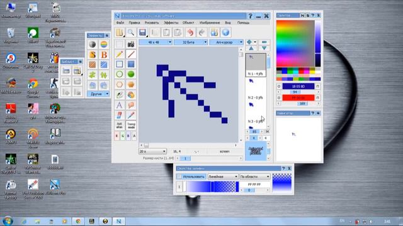Open the 32 бита color depth dropdown

point(190,42)
